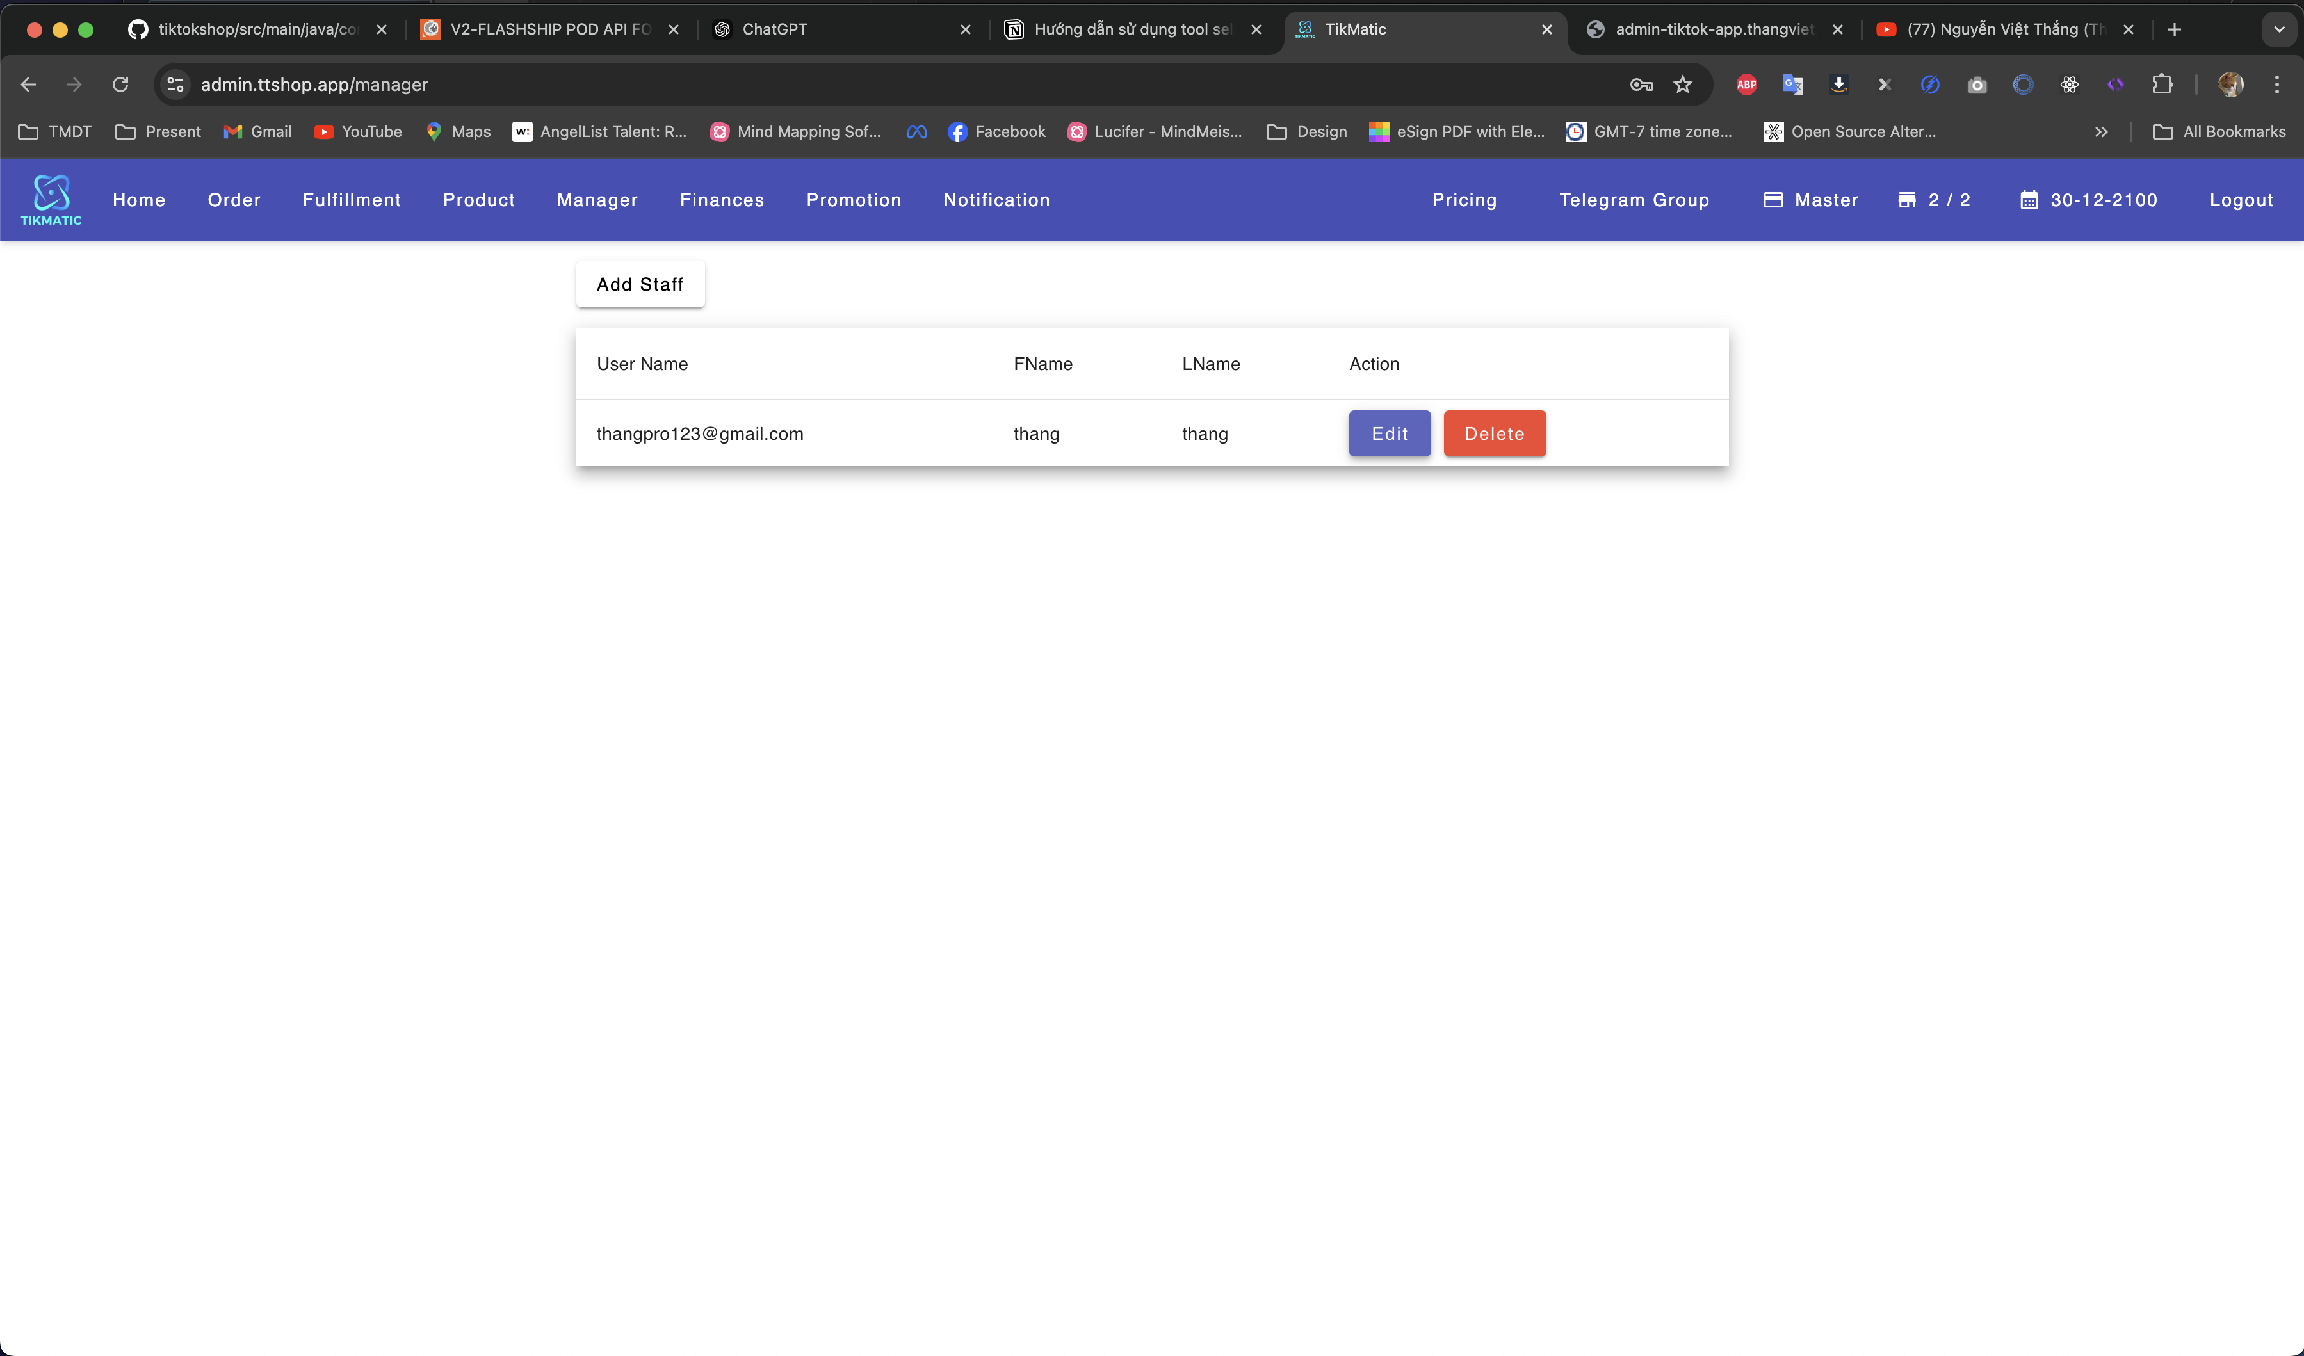Click the password key icon in address bar
2304x1356 pixels.
tap(1641, 84)
